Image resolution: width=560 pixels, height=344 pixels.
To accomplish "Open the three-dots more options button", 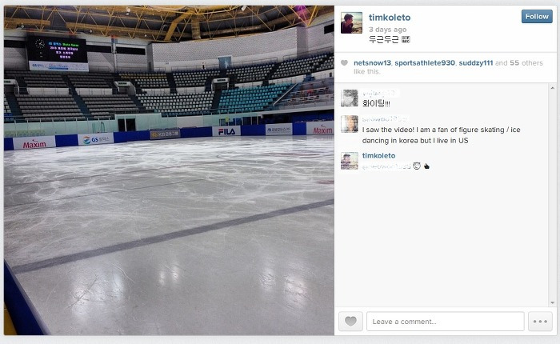I will tap(540, 321).
